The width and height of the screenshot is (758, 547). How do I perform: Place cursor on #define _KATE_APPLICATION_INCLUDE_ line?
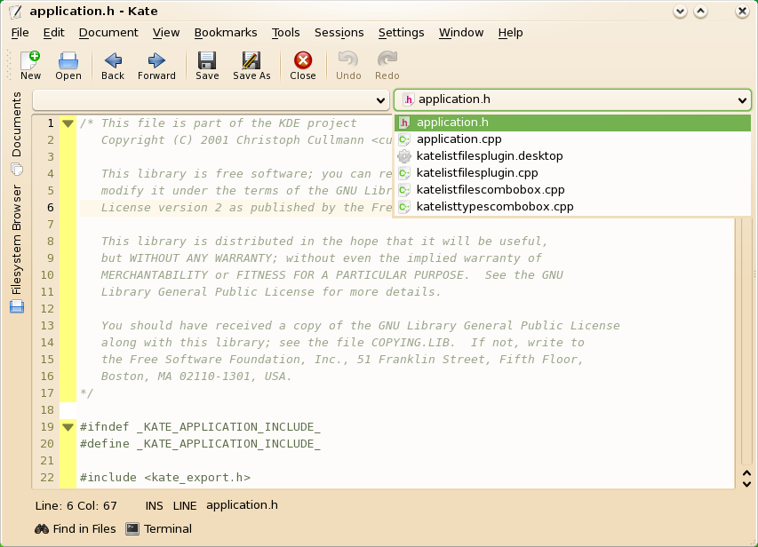pyautogui.click(x=200, y=444)
